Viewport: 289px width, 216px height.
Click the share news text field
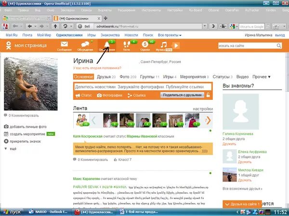[143, 87]
